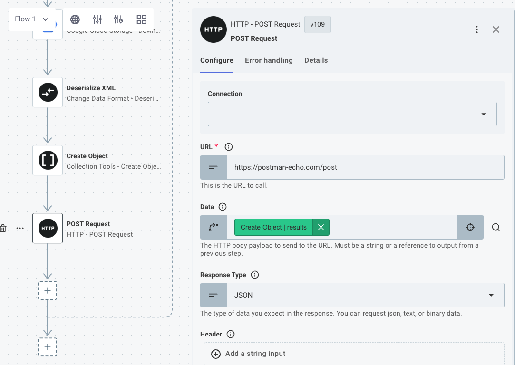Viewport: 515px width, 365px height.
Task: Click the horizontal sliders icon in the toolbar
Action: [97, 19]
